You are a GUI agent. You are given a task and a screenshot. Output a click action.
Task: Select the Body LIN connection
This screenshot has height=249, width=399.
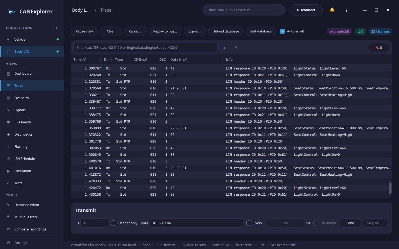tap(32, 52)
